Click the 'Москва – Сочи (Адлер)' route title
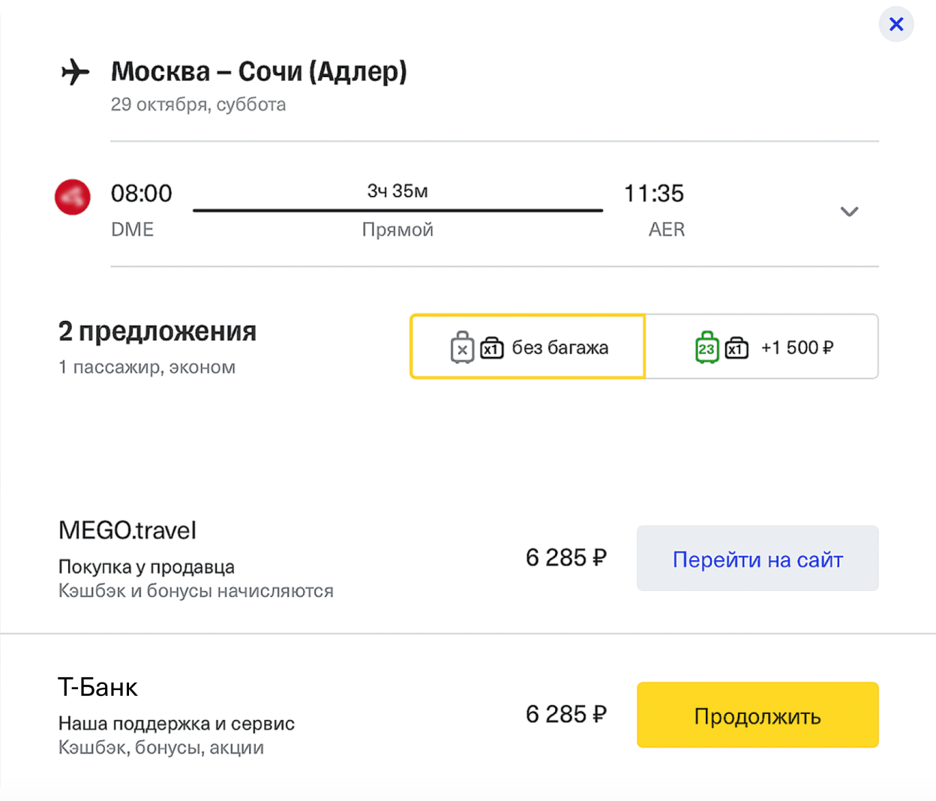 coord(259,71)
